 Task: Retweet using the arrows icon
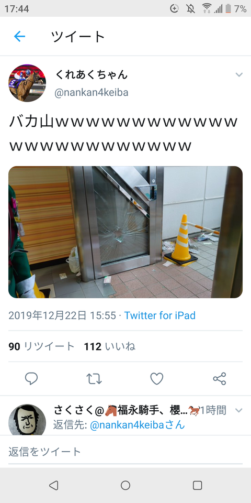[x=94, y=378]
